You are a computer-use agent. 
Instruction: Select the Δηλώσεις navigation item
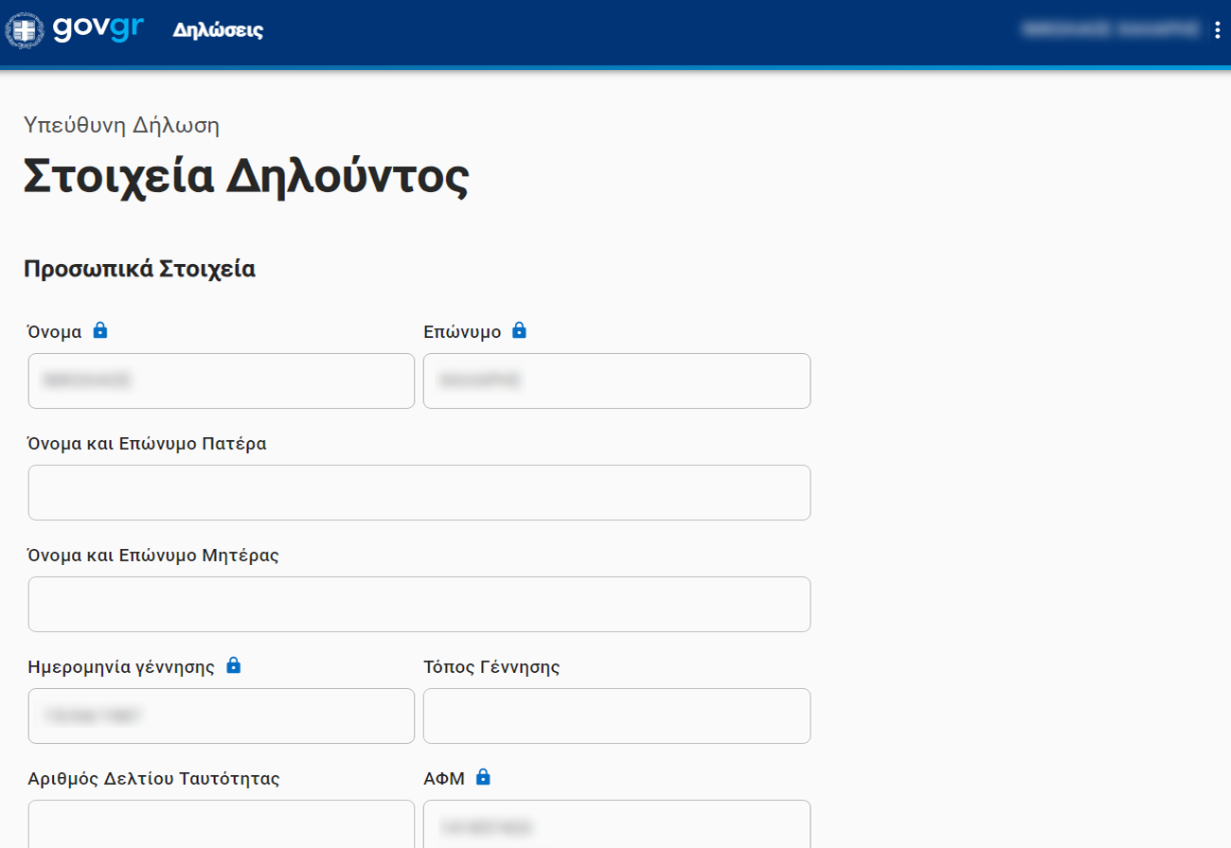pos(218,30)
